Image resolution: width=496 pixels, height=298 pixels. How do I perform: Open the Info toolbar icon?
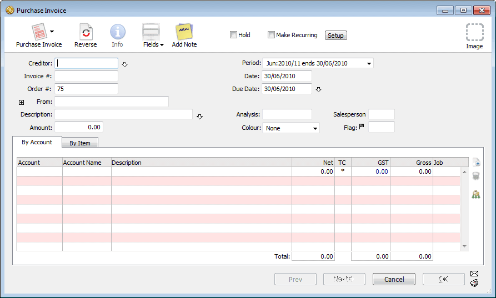117,32
